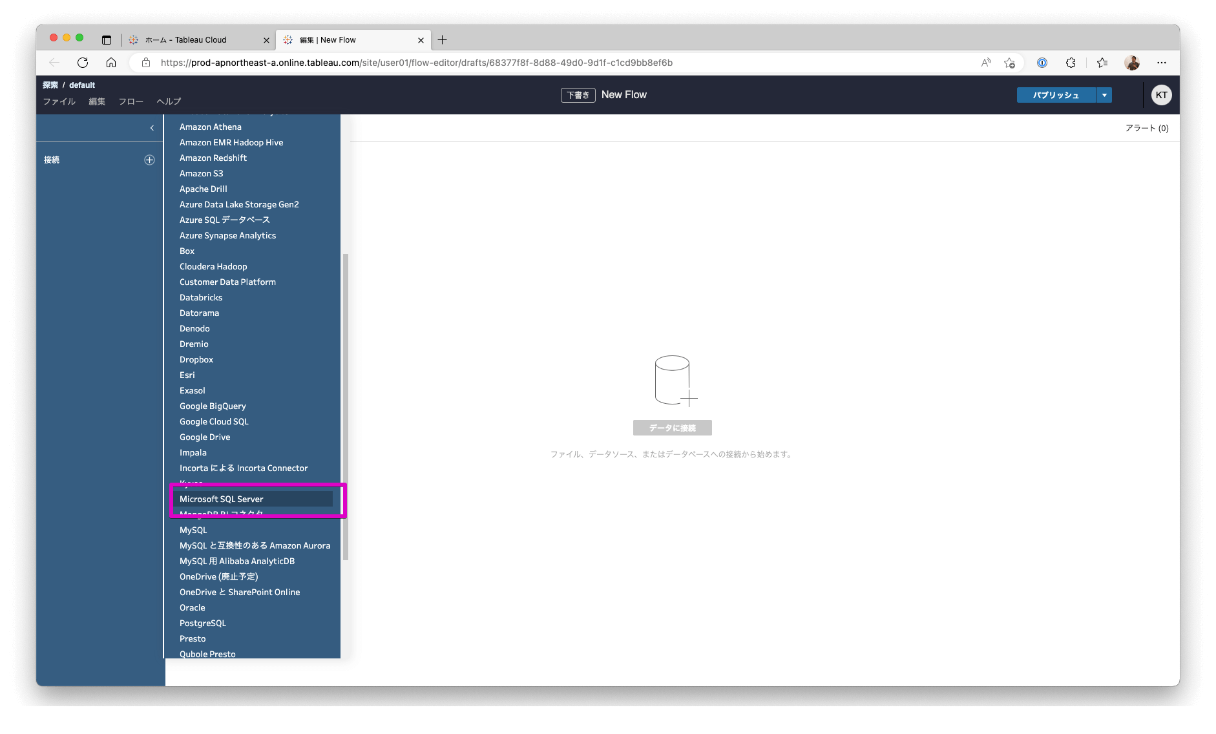Click the 探索 breadcrumb link
Viewport: 1216px width, 734px height.
50,85
